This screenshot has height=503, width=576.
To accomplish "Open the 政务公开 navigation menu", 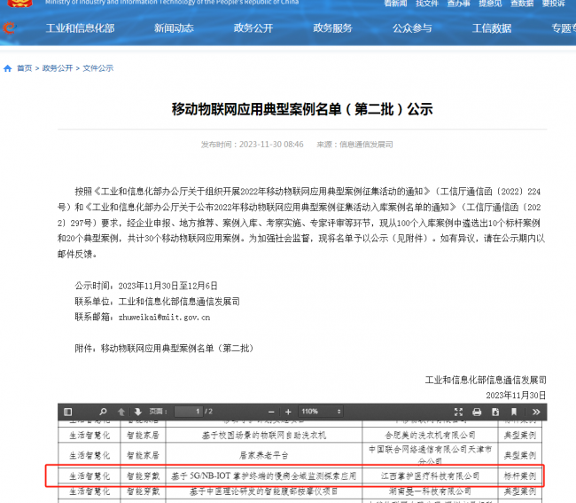I will 253,28.
